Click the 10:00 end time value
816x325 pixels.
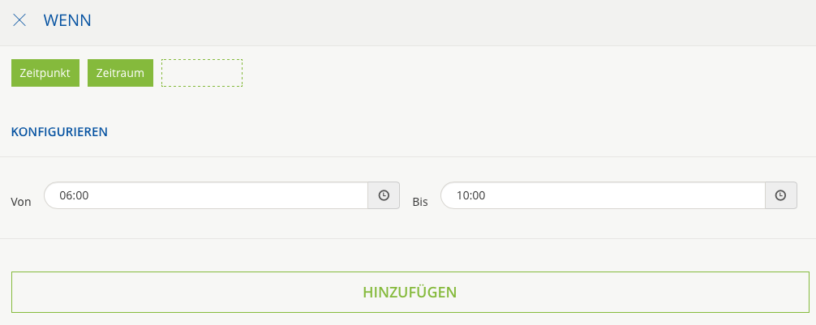coord(470,195)
